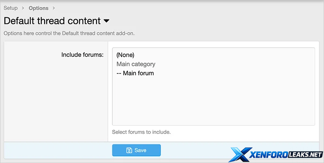The height and width of the screenshot is (163, 324).
Task: Click the blue X logo icon
Action: [241, 154]
